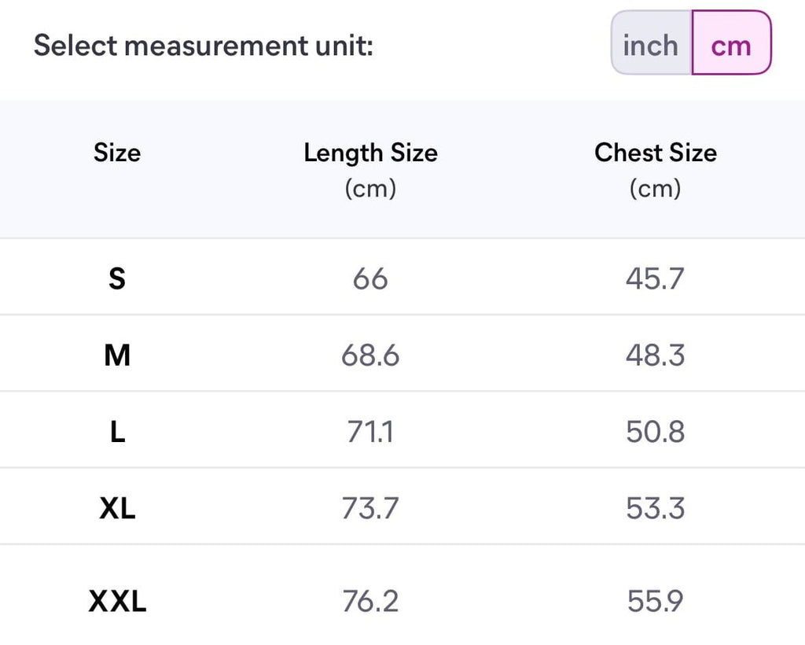This screenshot has width=805, height=645.
Task: Click the 66 length value for S
Action: 370,278
